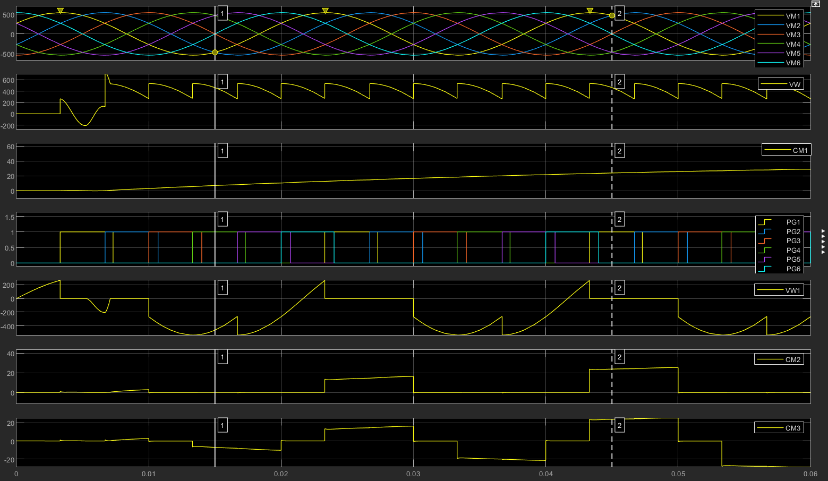Screen dimensions: 828x481
Task: Click VM1 peak marker left of cursor 1
Action: [x=60, y=11]
